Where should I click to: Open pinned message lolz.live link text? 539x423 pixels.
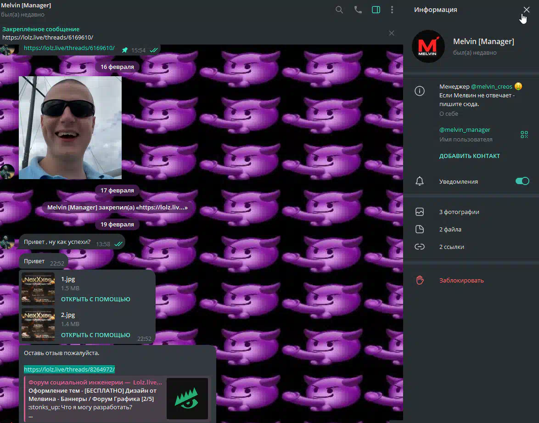pos(48,37)
